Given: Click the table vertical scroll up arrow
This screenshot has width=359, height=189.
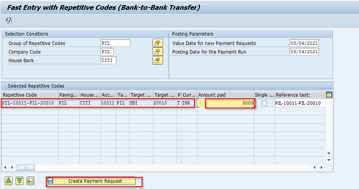Looking at the screenshot, I should click(x=329, y=153).
